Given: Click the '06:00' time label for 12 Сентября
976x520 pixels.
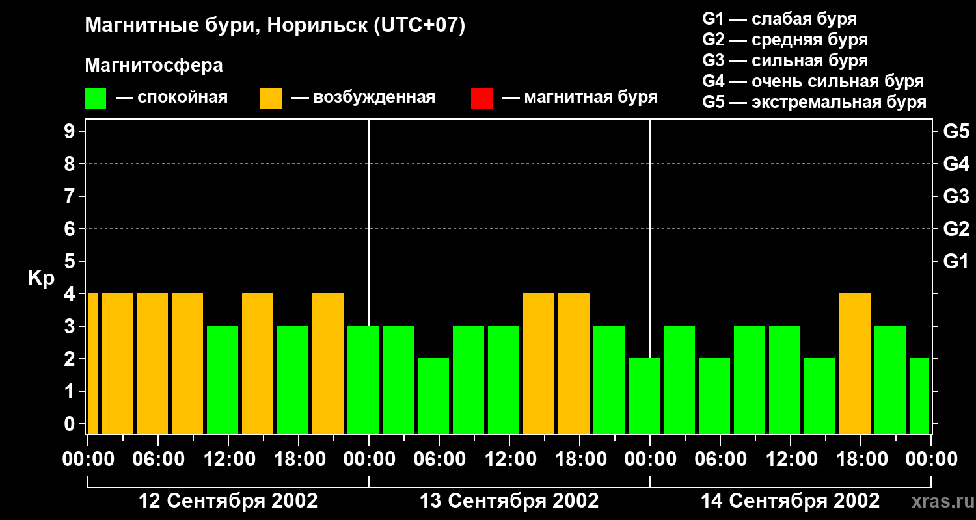Looking at the screenshot, I should (x=158, y=460).
